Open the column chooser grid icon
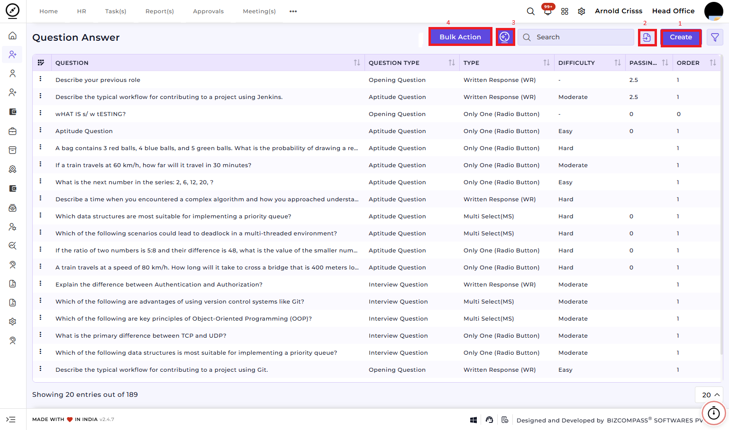The image size is (729, 430). pos(41,63)
